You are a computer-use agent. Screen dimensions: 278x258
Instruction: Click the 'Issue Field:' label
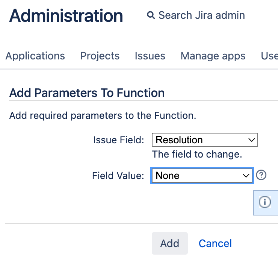coord(118,140)
